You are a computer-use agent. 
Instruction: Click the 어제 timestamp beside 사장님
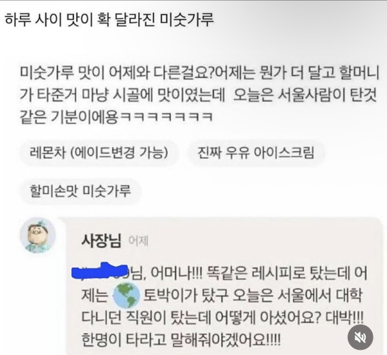click(139, 241)
